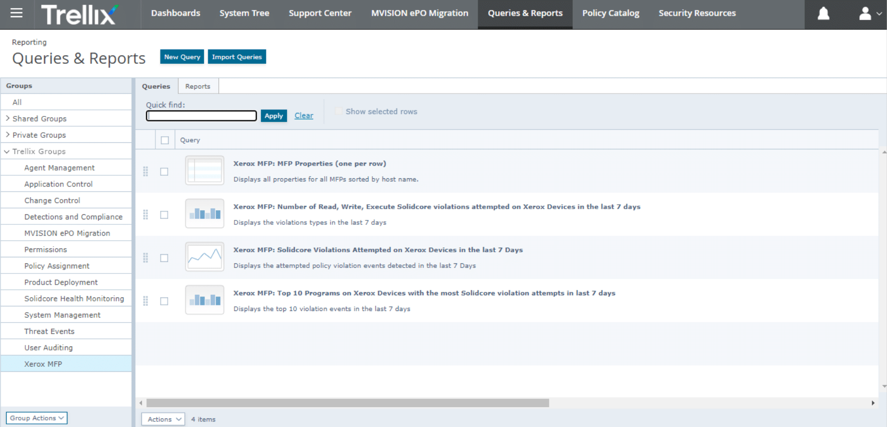This screenshot has height=427, width=887.
Task: Check the Top 10 Programs query checkbox
Action: (x=164, y=301)
